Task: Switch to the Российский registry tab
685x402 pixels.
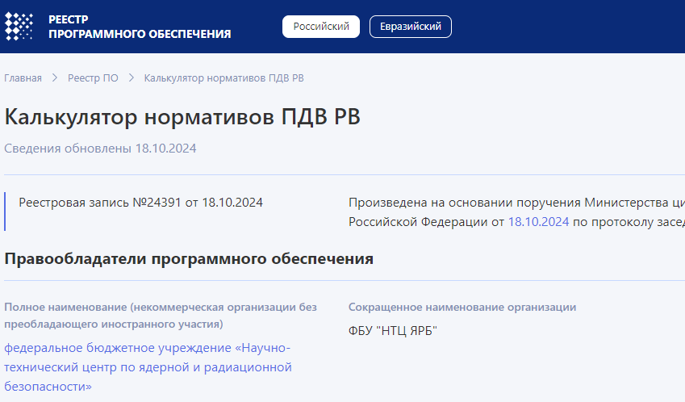Action: (x=320, y=27)
